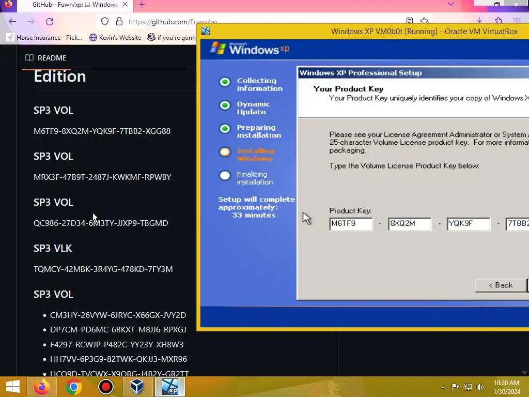
Task: Click the page scrollbar down arrow
Action: [524, 372]
